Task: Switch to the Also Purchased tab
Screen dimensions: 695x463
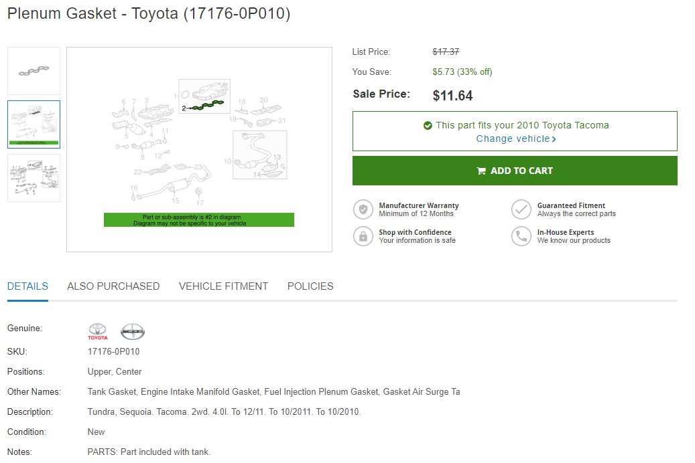Action: click(x=113, y=286)
